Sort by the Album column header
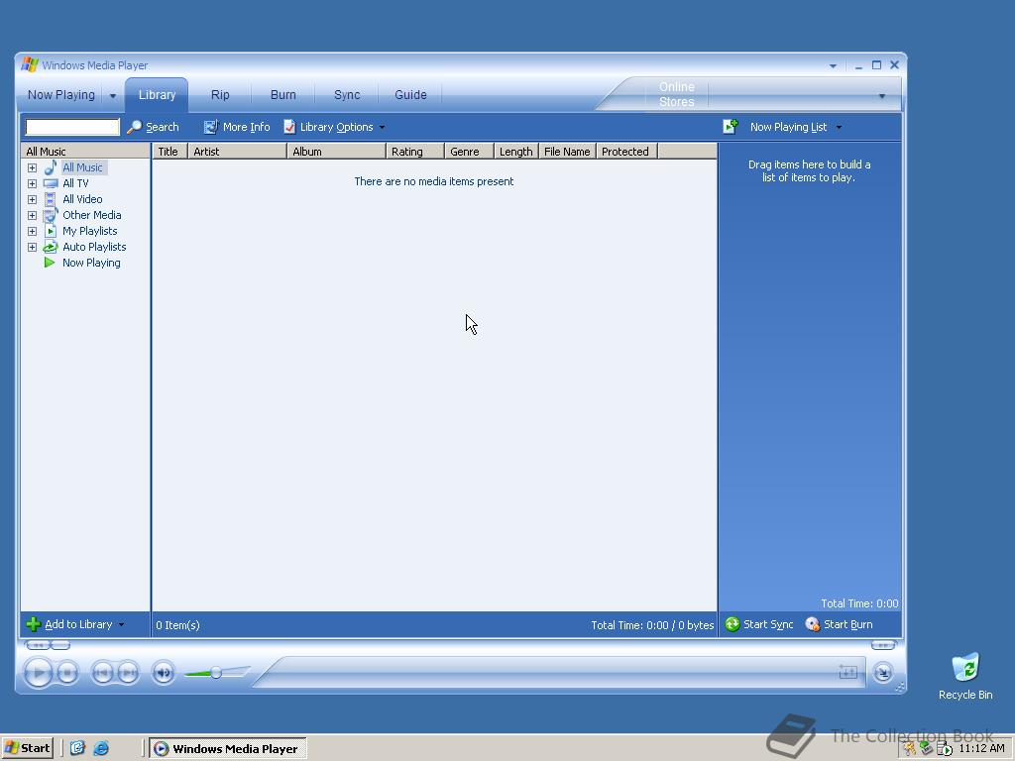 [x=336, y=152]
